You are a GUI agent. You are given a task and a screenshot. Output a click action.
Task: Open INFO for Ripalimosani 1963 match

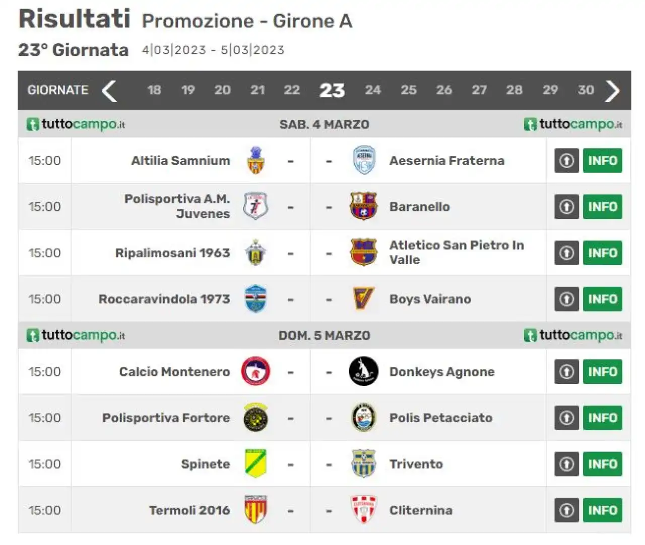[603, 253]
